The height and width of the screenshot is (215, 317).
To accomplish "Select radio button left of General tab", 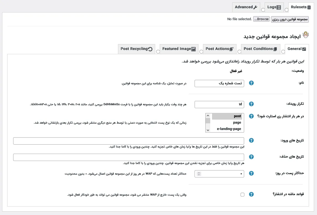I will 283,52.
